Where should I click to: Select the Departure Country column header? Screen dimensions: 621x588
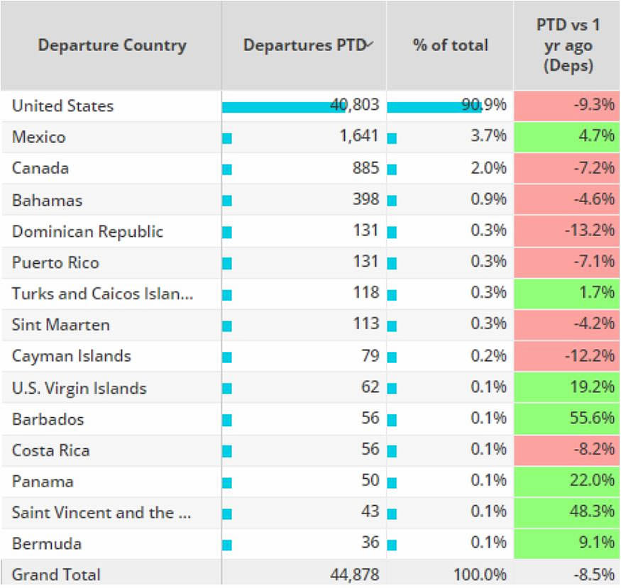tap(111, 45)
